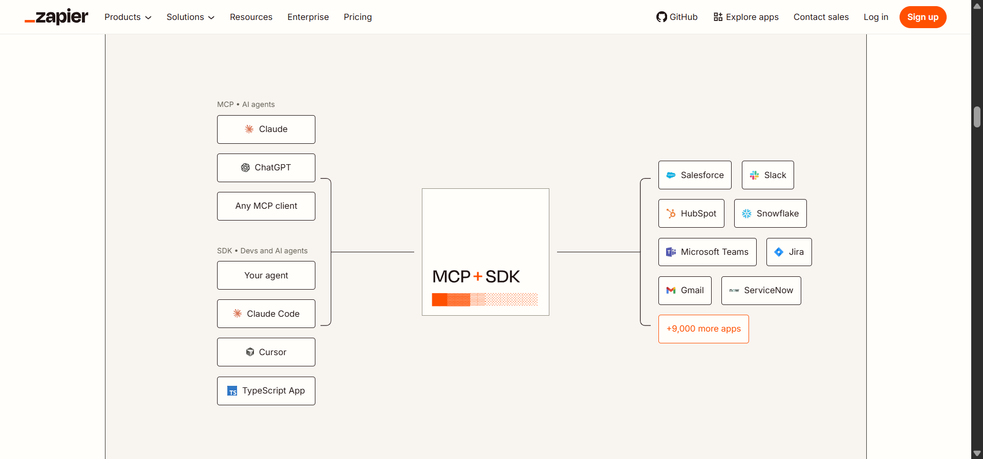Viewport: 983px width, 459px height.
Task: Click the "Claude Code" label text
Action: pos(273,314)
